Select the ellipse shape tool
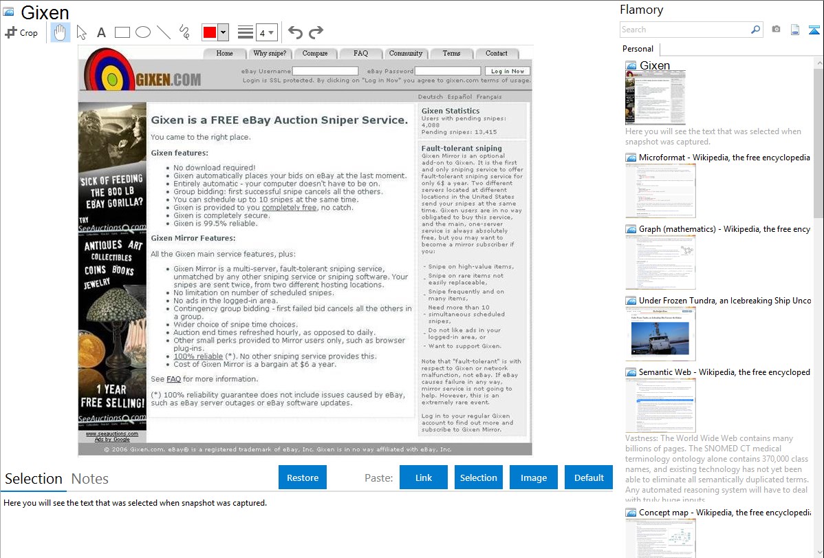Screen dimensions: 824x558 coord(143,32)
